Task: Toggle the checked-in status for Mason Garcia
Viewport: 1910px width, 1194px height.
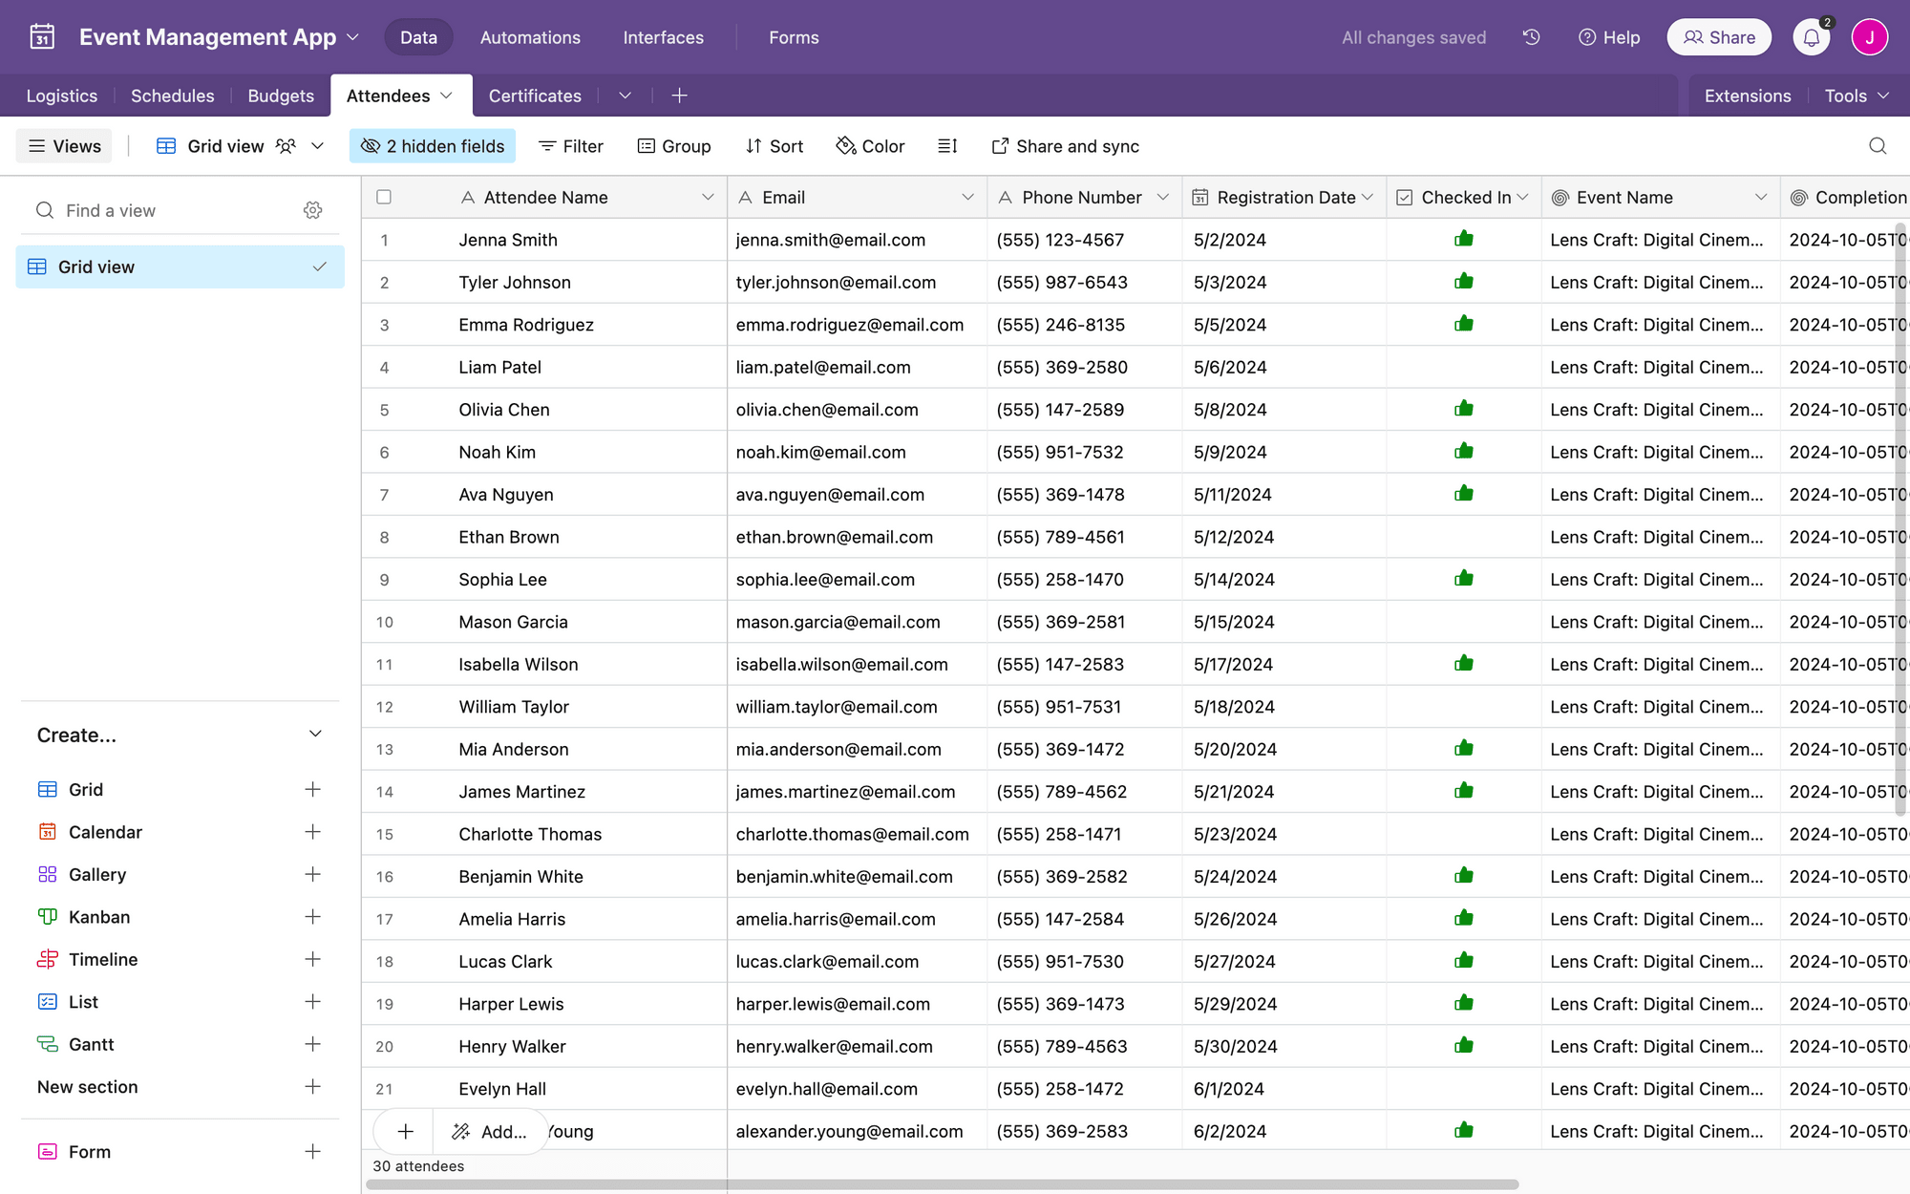Action: (x=1464, y=622)
